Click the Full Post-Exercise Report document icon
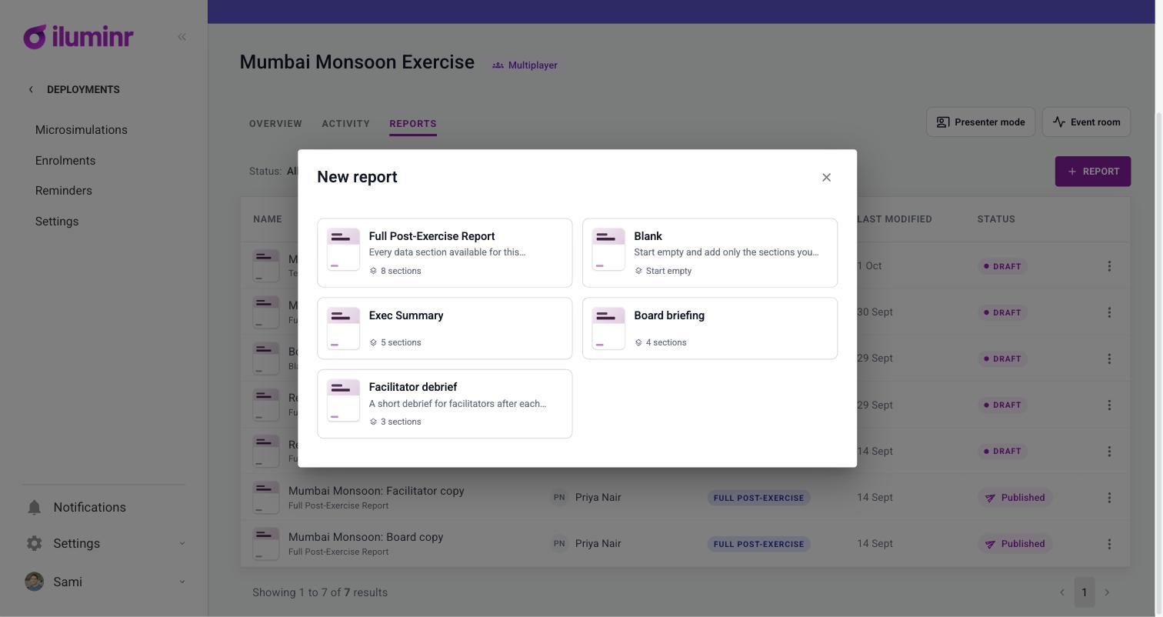The width and height of the screenshot is (1163, 617). (343, 249)
